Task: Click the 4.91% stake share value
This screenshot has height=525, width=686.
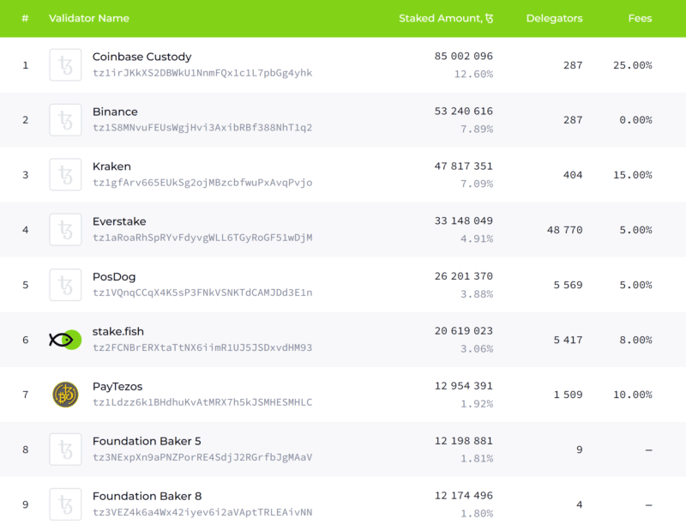Action: pyautogui.click(x=477, y=238)
